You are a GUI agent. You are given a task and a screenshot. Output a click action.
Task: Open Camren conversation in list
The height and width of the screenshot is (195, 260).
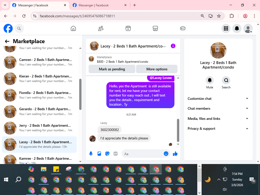(39, 62)
